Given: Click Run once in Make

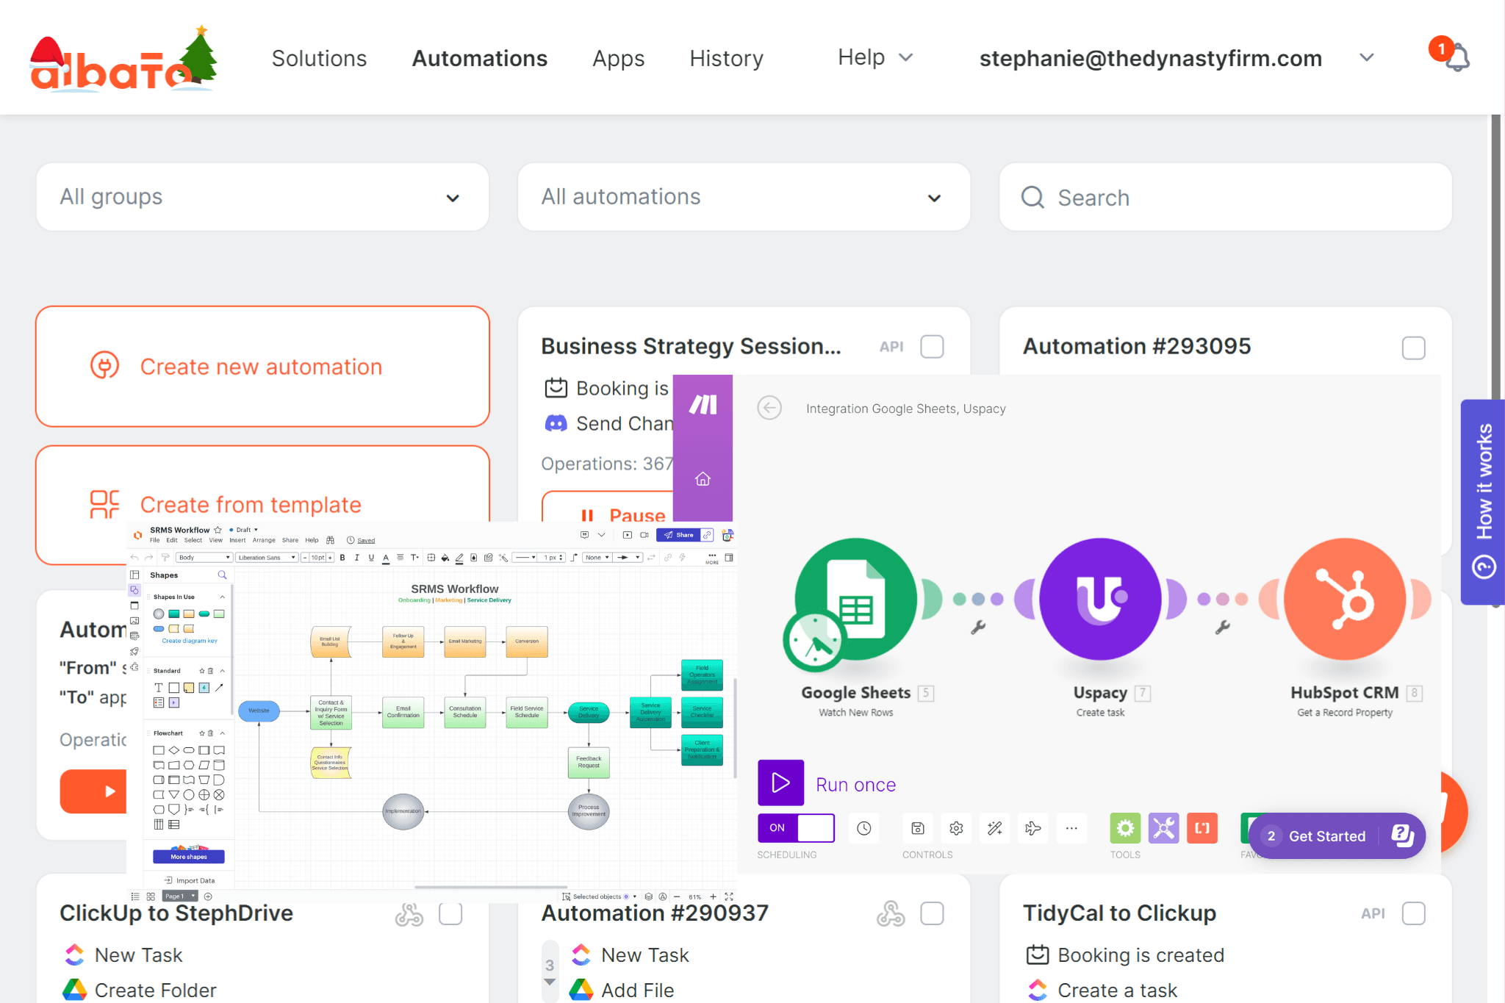Looking at the screenshot, I should point(827,783).
